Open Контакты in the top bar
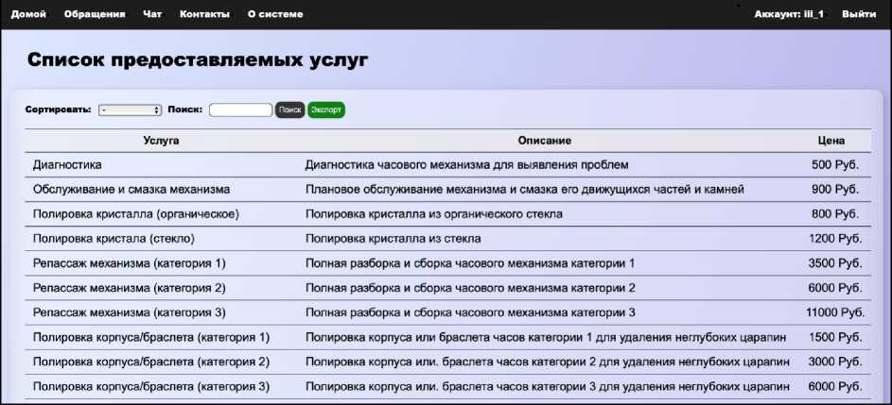 point(205,14)
